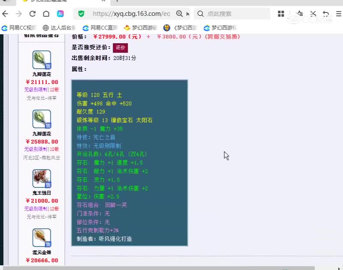Image resolution: width=343 pixels, height=270 pixels.
Task: Click the horizontal scrollbar at page bottom
Action: [159, 268]
